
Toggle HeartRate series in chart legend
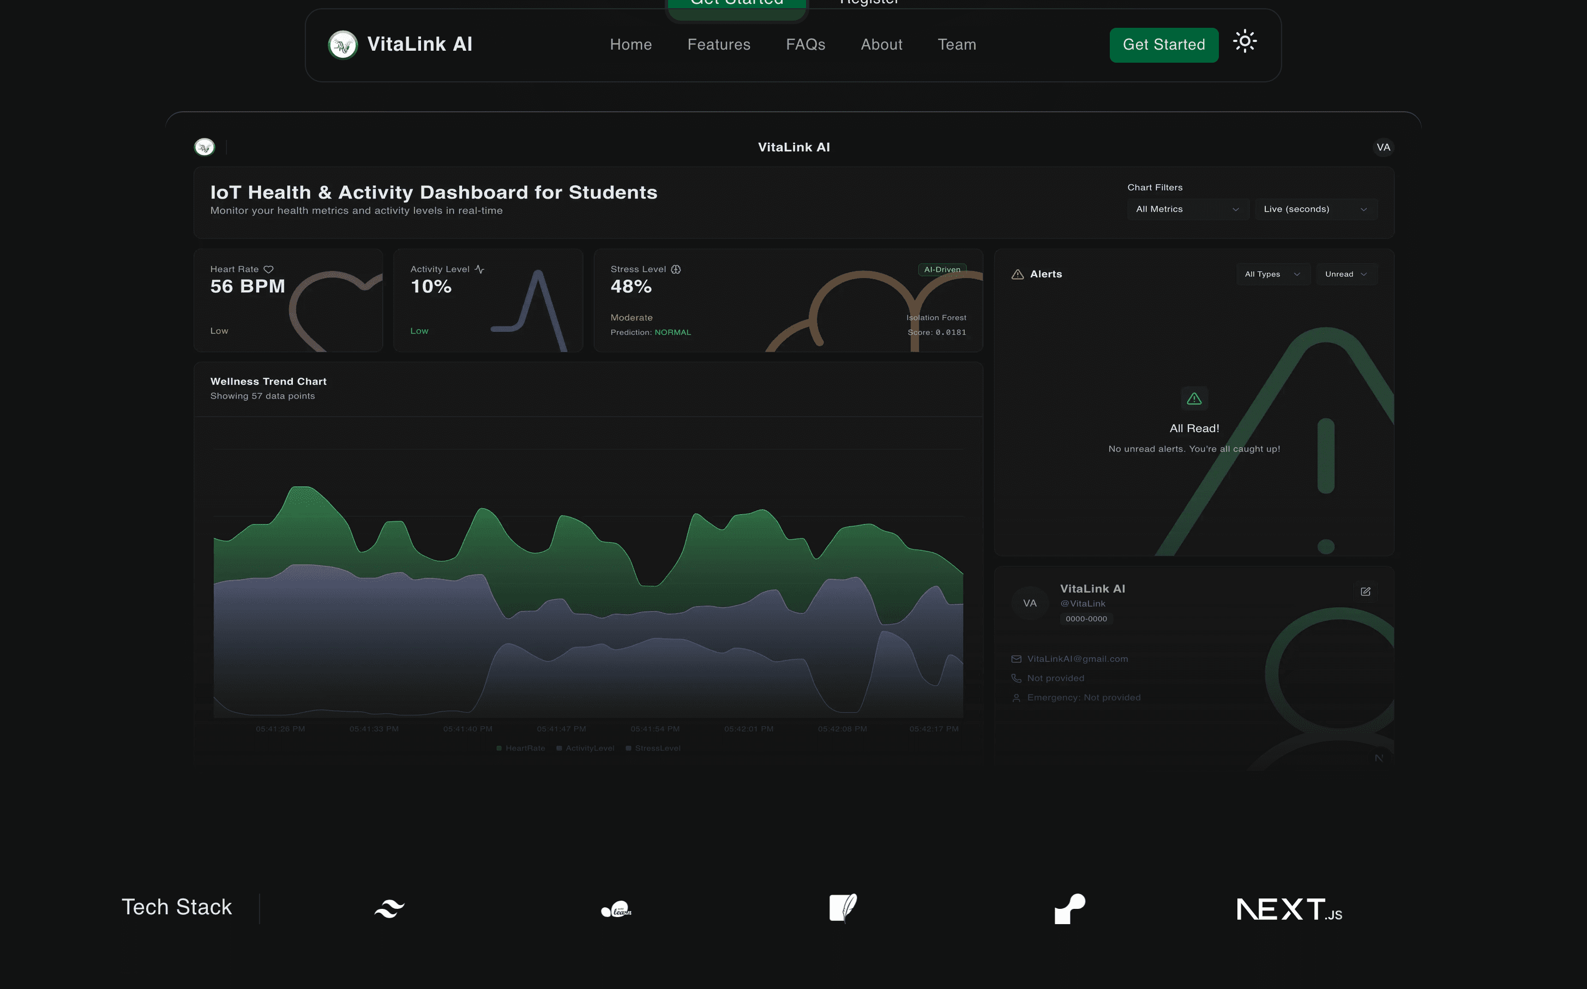[521, 748]
